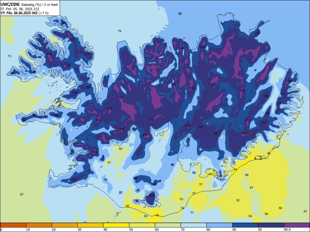
Task: Click the dark orange 0–10 legend swatch
Action: pyautogui.click(x=13, y=225)
